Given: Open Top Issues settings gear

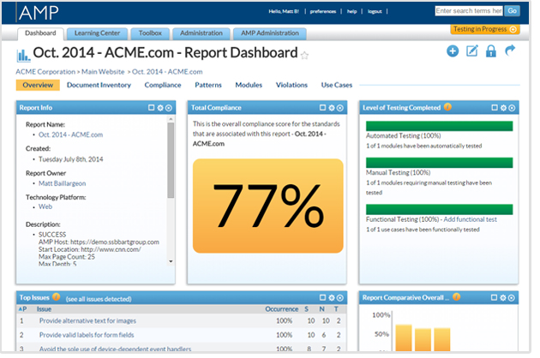Looking at the screenshot, I should 332,297.
